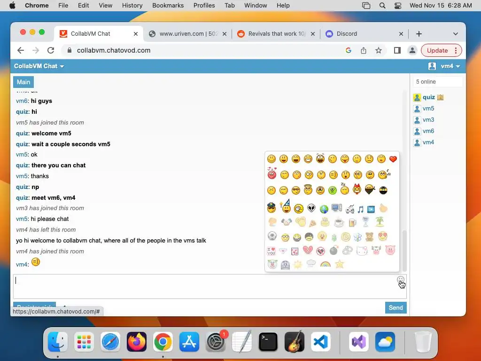Open Control Center in menu bar

pyautogui.click(x=397, y=6)
